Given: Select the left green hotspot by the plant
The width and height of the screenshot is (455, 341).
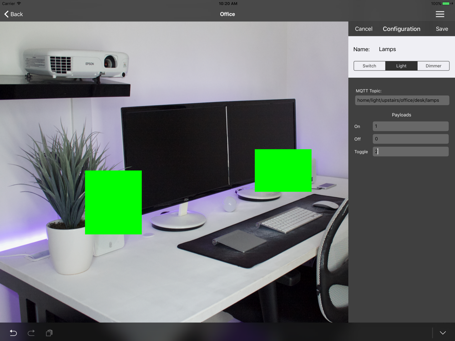Looking at the screenshot, I should (113, 202).
